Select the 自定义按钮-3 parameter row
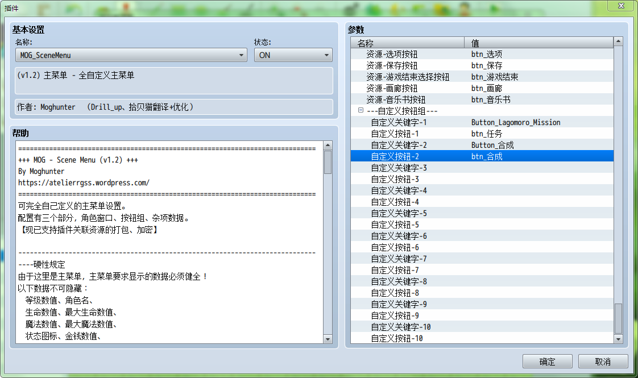The height and width of the screenshot is (378, 638). [x=482, y=180]
